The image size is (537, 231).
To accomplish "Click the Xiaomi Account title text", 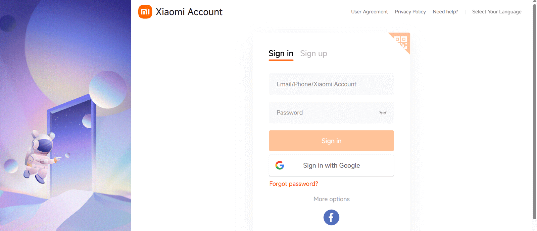I will coord(189,12).
